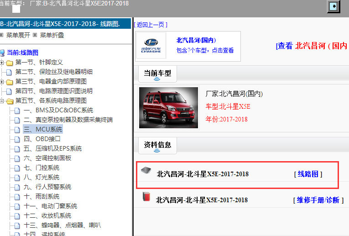Click 第五节、各系统电路原理图 label
349x236 pixels.
click(x=51, y=100)
